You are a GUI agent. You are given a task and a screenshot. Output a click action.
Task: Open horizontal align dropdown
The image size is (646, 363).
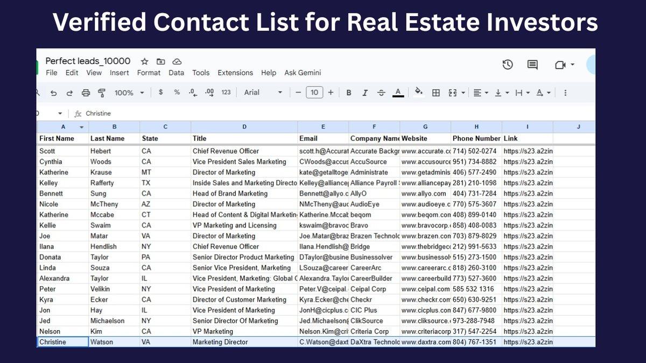pos(481,92)
